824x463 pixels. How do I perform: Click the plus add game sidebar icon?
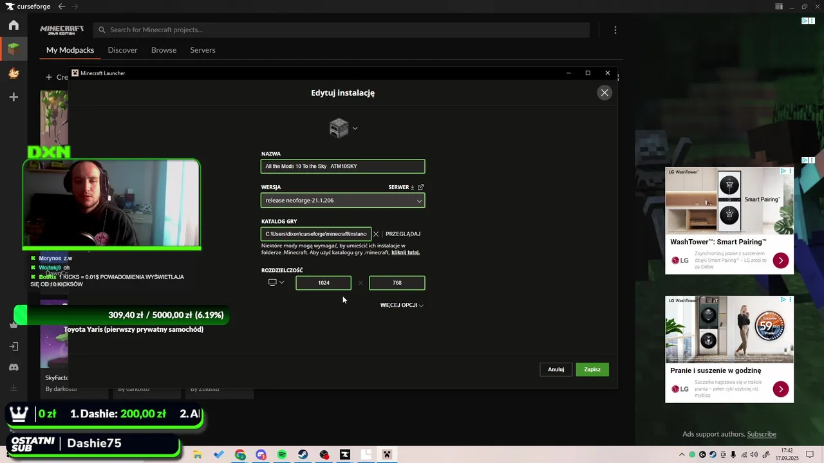pos(14,97)
